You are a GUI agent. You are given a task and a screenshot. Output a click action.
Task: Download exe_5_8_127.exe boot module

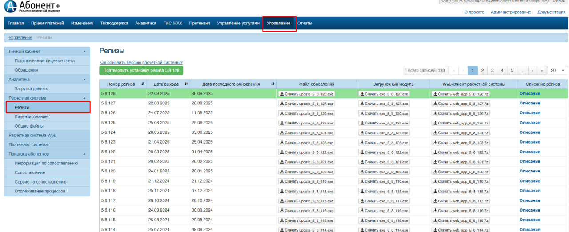click(384, 104)
